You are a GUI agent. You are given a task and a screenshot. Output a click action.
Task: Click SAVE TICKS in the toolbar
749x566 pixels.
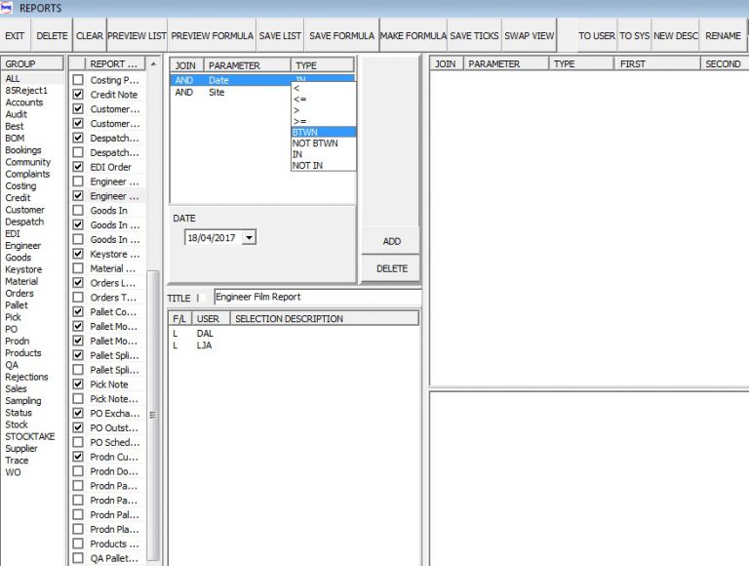pyautogui.click(x=474, y=36)
